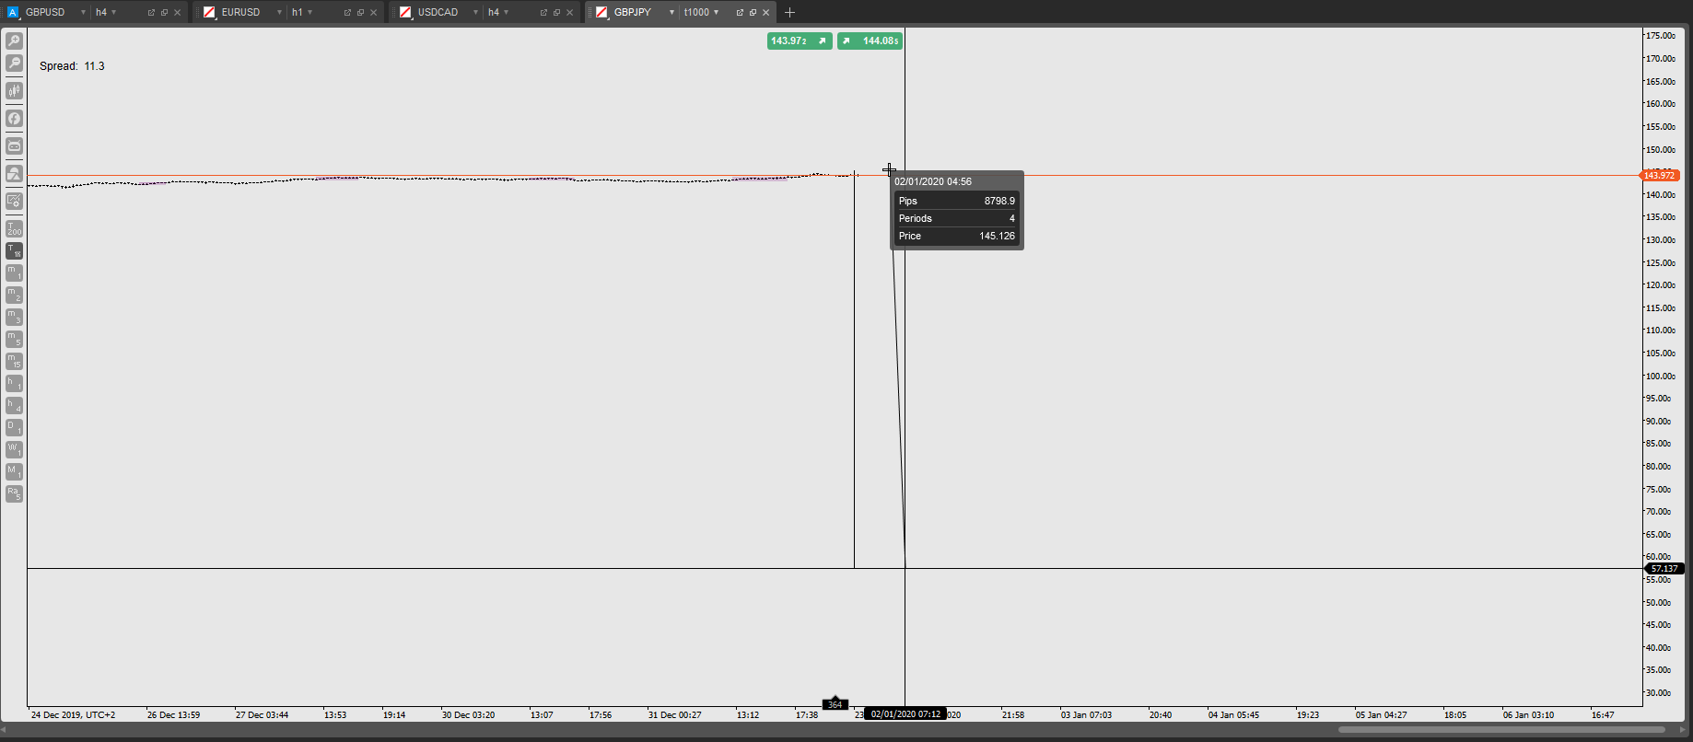The image size is (1693, 742).
Task: Switch chart to m3 timeframe
Action: point(14,317)
